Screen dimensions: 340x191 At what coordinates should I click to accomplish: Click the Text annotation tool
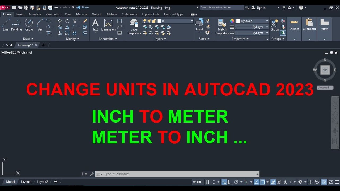click(95, 25)
